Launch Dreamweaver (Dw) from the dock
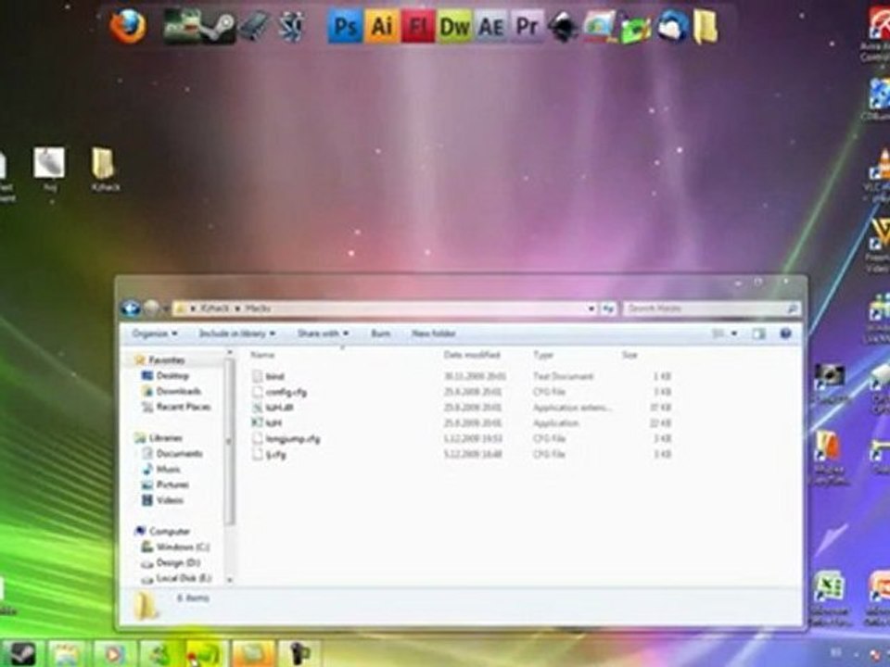 tap(454, 27)
